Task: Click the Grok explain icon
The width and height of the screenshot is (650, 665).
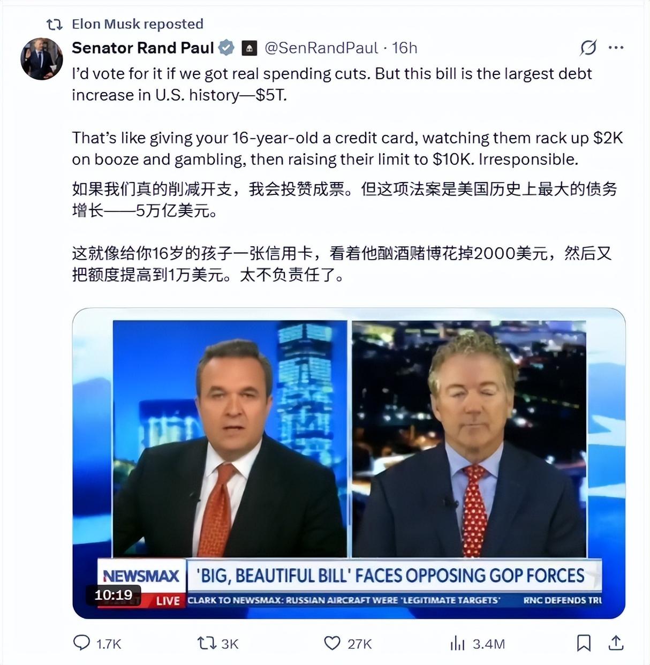Action: 588,48
